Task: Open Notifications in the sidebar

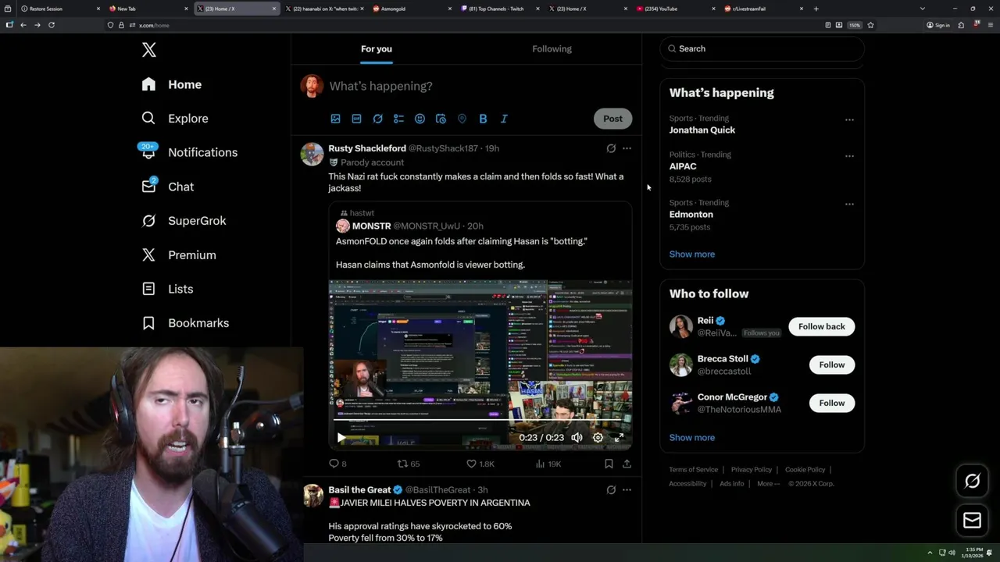Action: tap(189, 152)
